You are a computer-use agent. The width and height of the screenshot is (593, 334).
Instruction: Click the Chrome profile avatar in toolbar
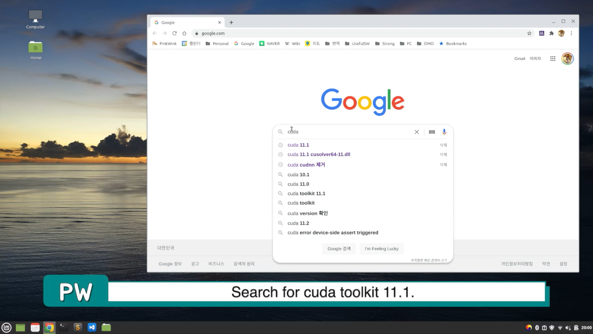coord(561,33)
